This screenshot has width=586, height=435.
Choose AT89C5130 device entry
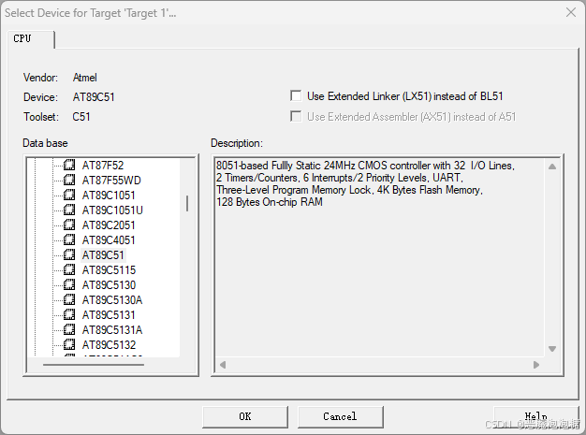[x=109, y=285]
